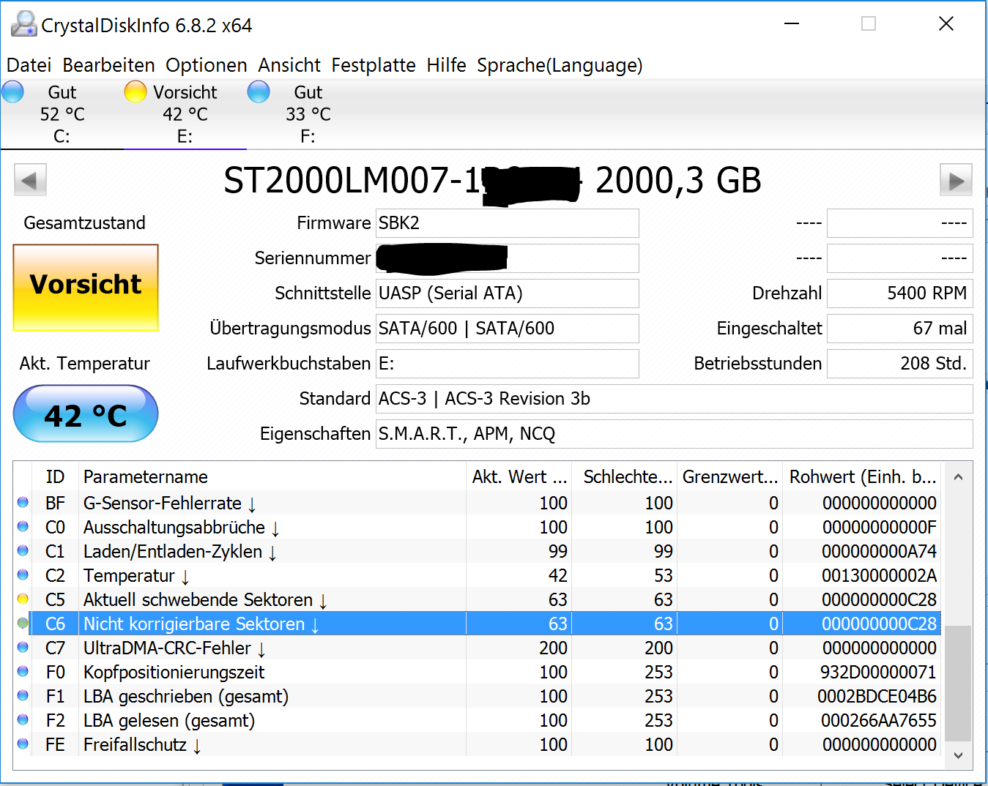Select the LBA gelesen (gesamt) row
The height and width of the screenshot is (786, 988).
[478, 721]
